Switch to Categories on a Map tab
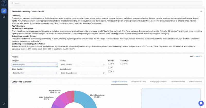The image size is (206, 108). point(139,82)
